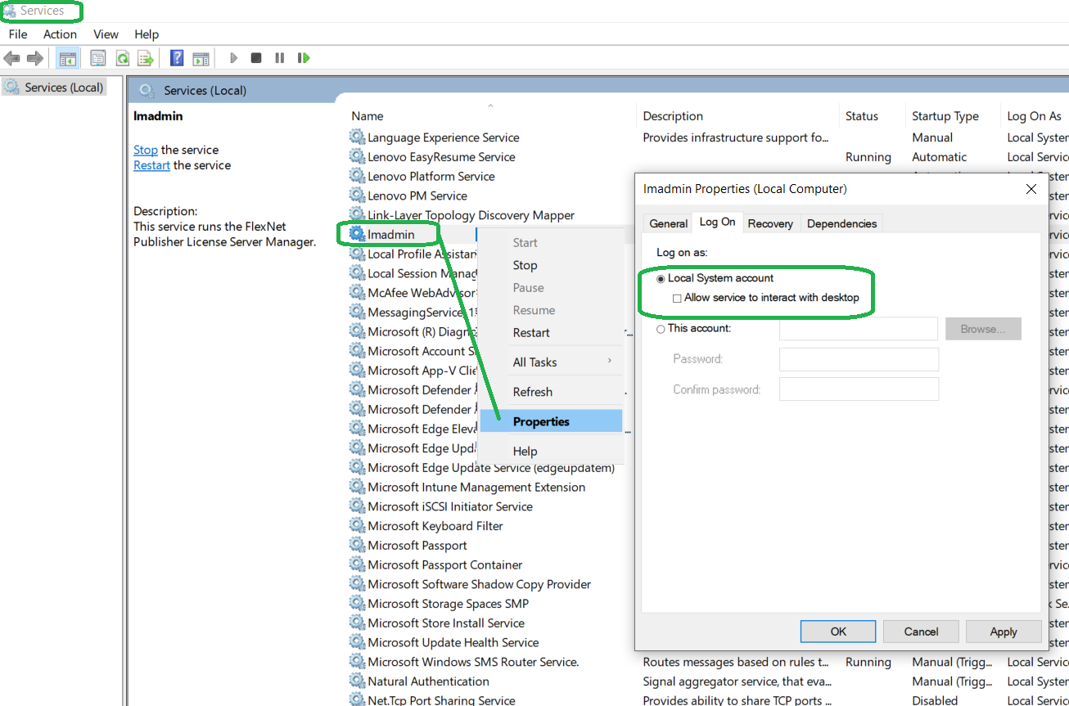Close the lmadmin Properties dialog
The height and width of the screenshot is (706, 1069).
[1031, 189]
